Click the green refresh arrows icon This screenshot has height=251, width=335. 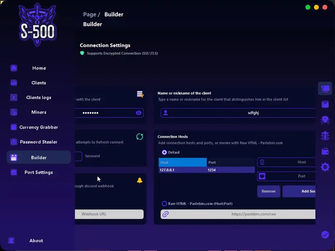click(x=140, y=137)
